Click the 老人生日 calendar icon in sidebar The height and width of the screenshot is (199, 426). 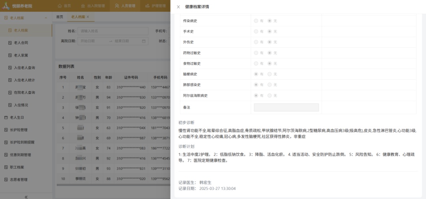point(6,118)
